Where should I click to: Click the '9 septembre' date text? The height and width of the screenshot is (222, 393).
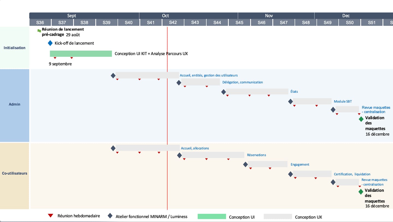click(60, 64)
